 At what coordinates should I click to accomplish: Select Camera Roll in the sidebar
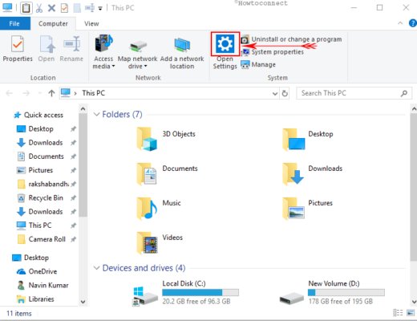click(47, 239)
